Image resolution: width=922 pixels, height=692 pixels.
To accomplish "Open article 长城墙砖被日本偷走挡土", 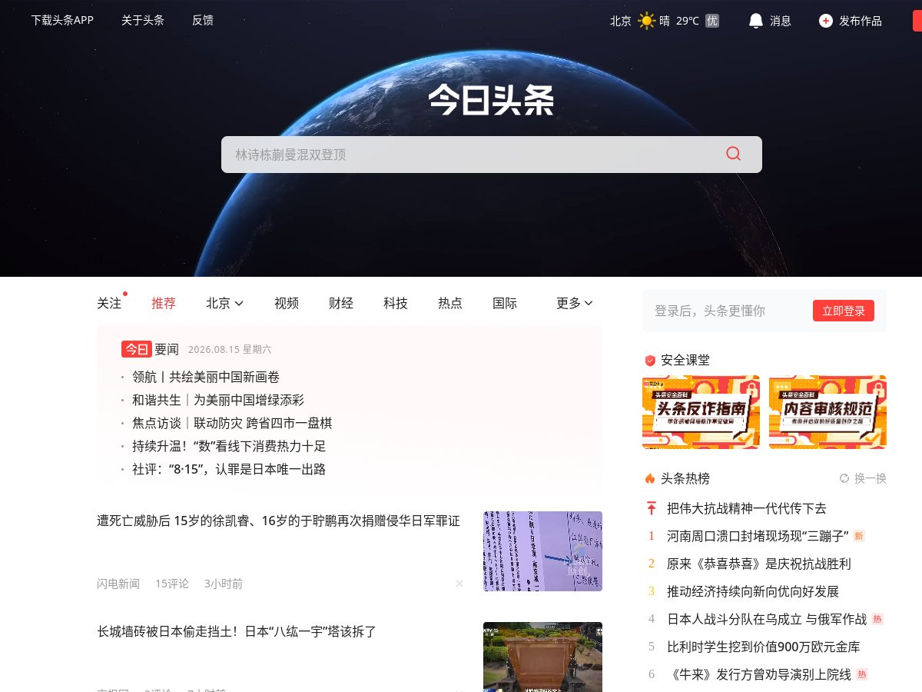I will tap(237, 631).
